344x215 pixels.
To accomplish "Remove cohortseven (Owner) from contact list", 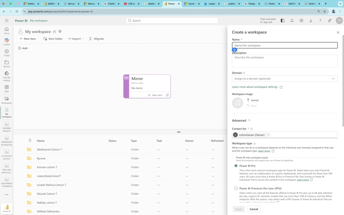I will click(x=268, y=135).
